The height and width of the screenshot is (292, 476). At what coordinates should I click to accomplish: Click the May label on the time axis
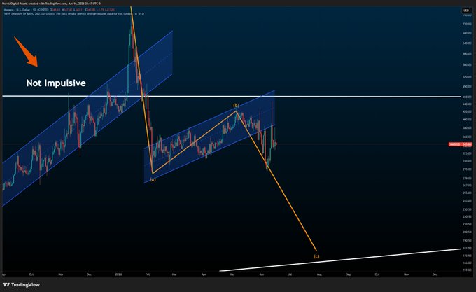[232, 274]
